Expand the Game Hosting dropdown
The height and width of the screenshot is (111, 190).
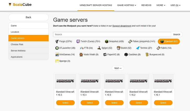(x=126, y=5)
